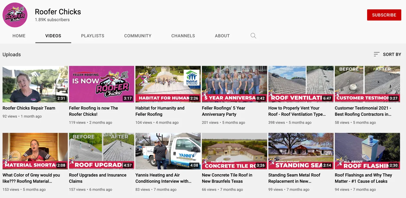Screen dimensions: 406x198
Task: Click the Roofer Chicks channel avatar
Action: [x=15, y=15]
